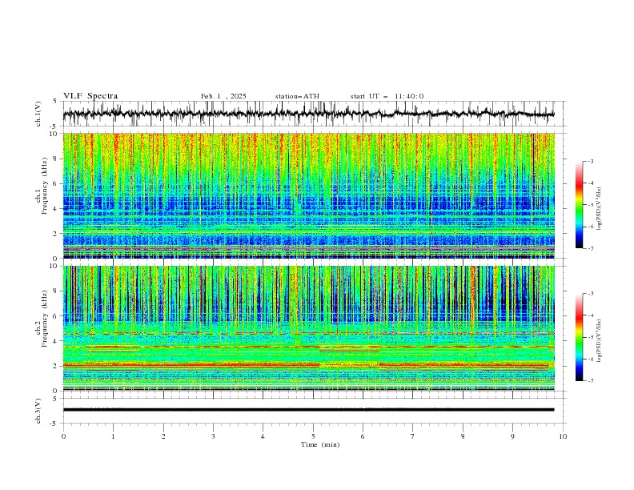Image resolution: width=634 pixels, height=490 pixels.
Task: Click the "-7" value on lower color bar
Action: coord(590,380)
